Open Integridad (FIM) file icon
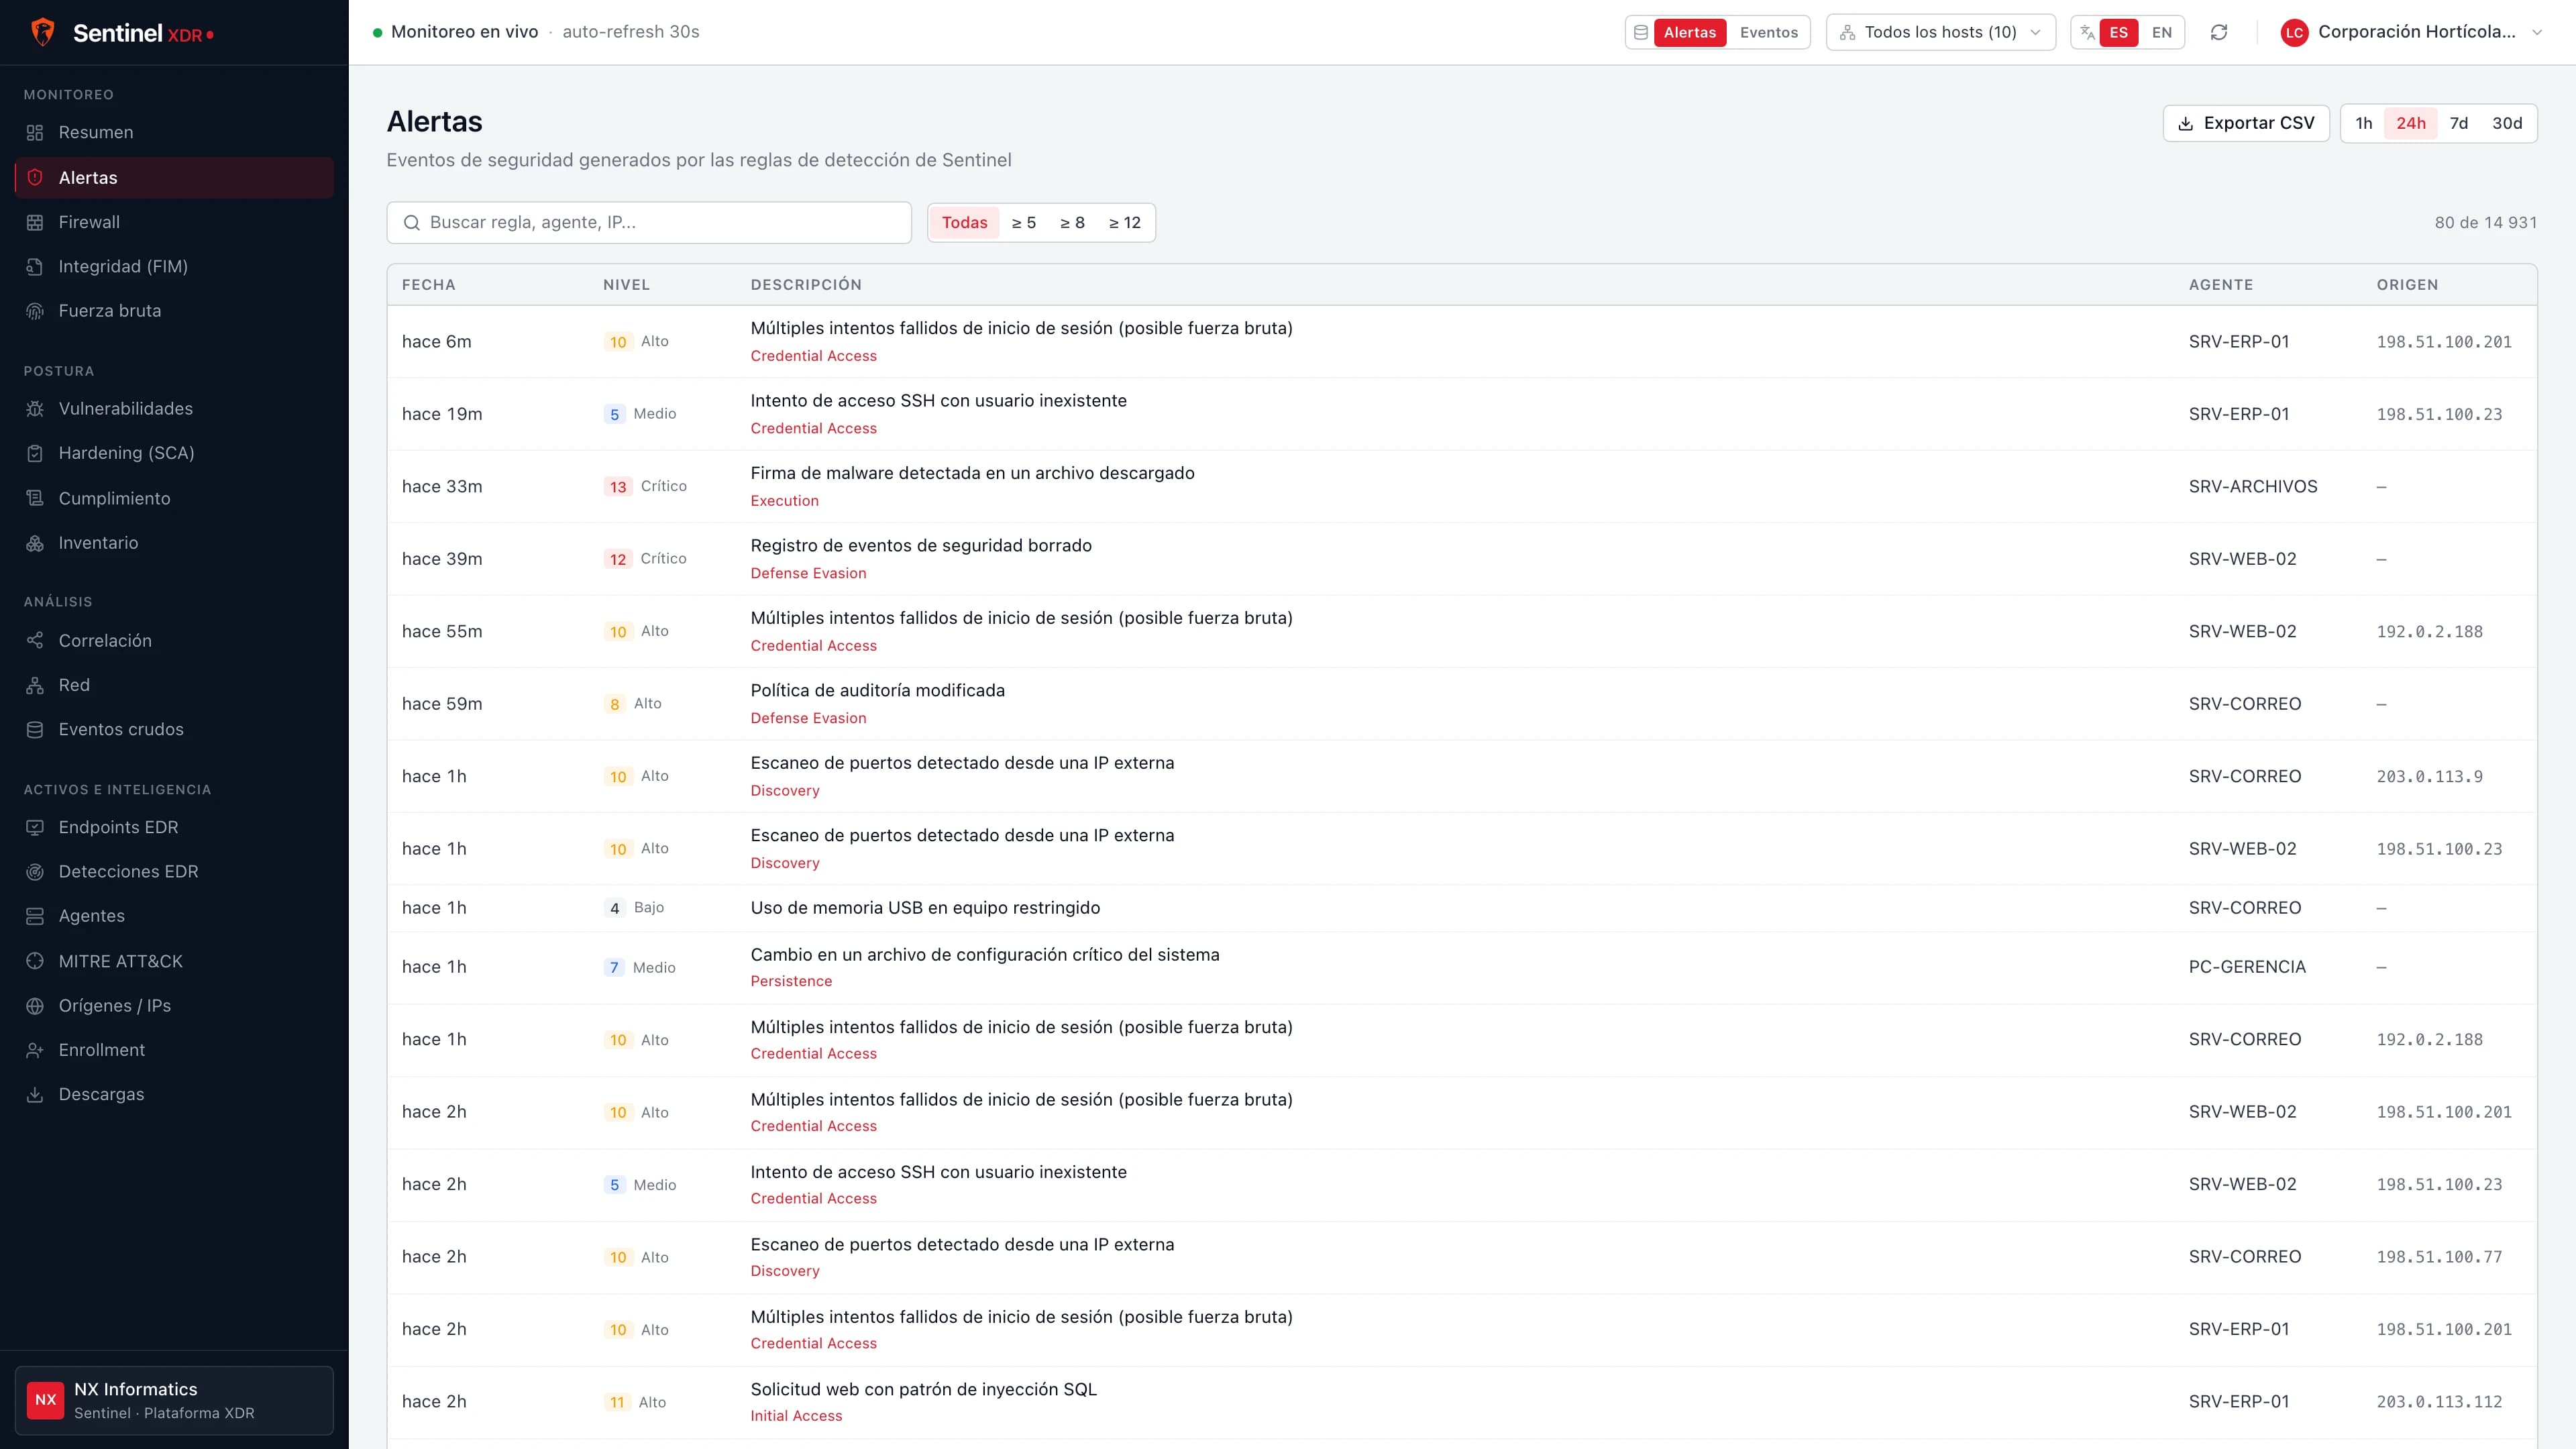This screenshot has height=1449, width=2576. tap(35, 266)
